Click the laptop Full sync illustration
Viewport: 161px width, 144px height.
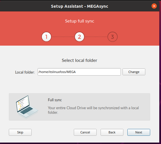coord(27,107)
